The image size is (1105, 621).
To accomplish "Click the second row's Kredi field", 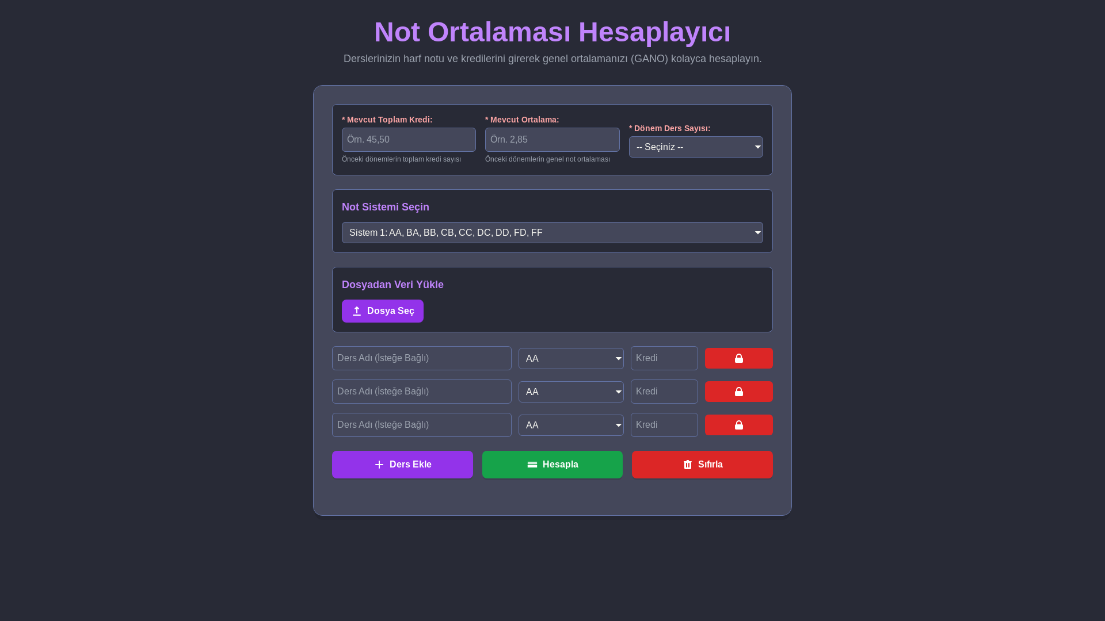I will tap(664, 392).
